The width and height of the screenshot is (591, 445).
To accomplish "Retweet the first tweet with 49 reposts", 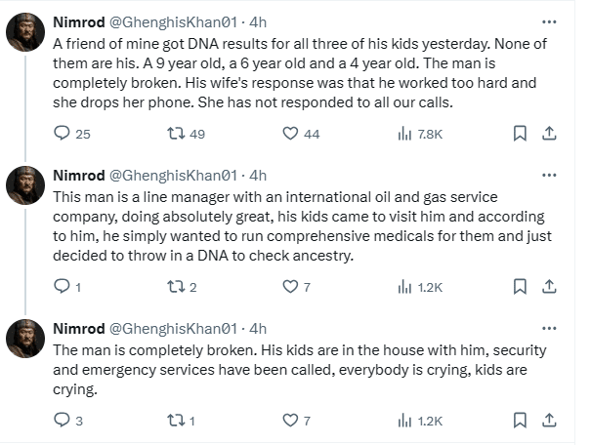I will (x=175, y=134).
